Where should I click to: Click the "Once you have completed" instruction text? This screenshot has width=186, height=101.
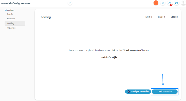109,51
